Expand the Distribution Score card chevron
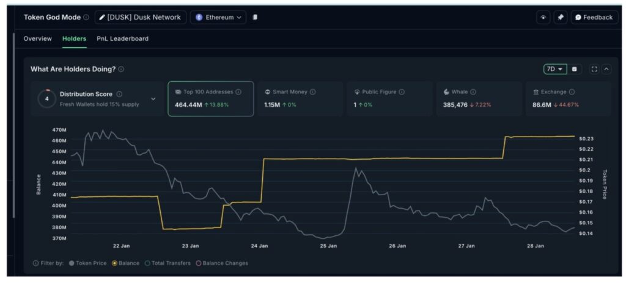This screenshot has height=283, width=626. tap(153, 99)
